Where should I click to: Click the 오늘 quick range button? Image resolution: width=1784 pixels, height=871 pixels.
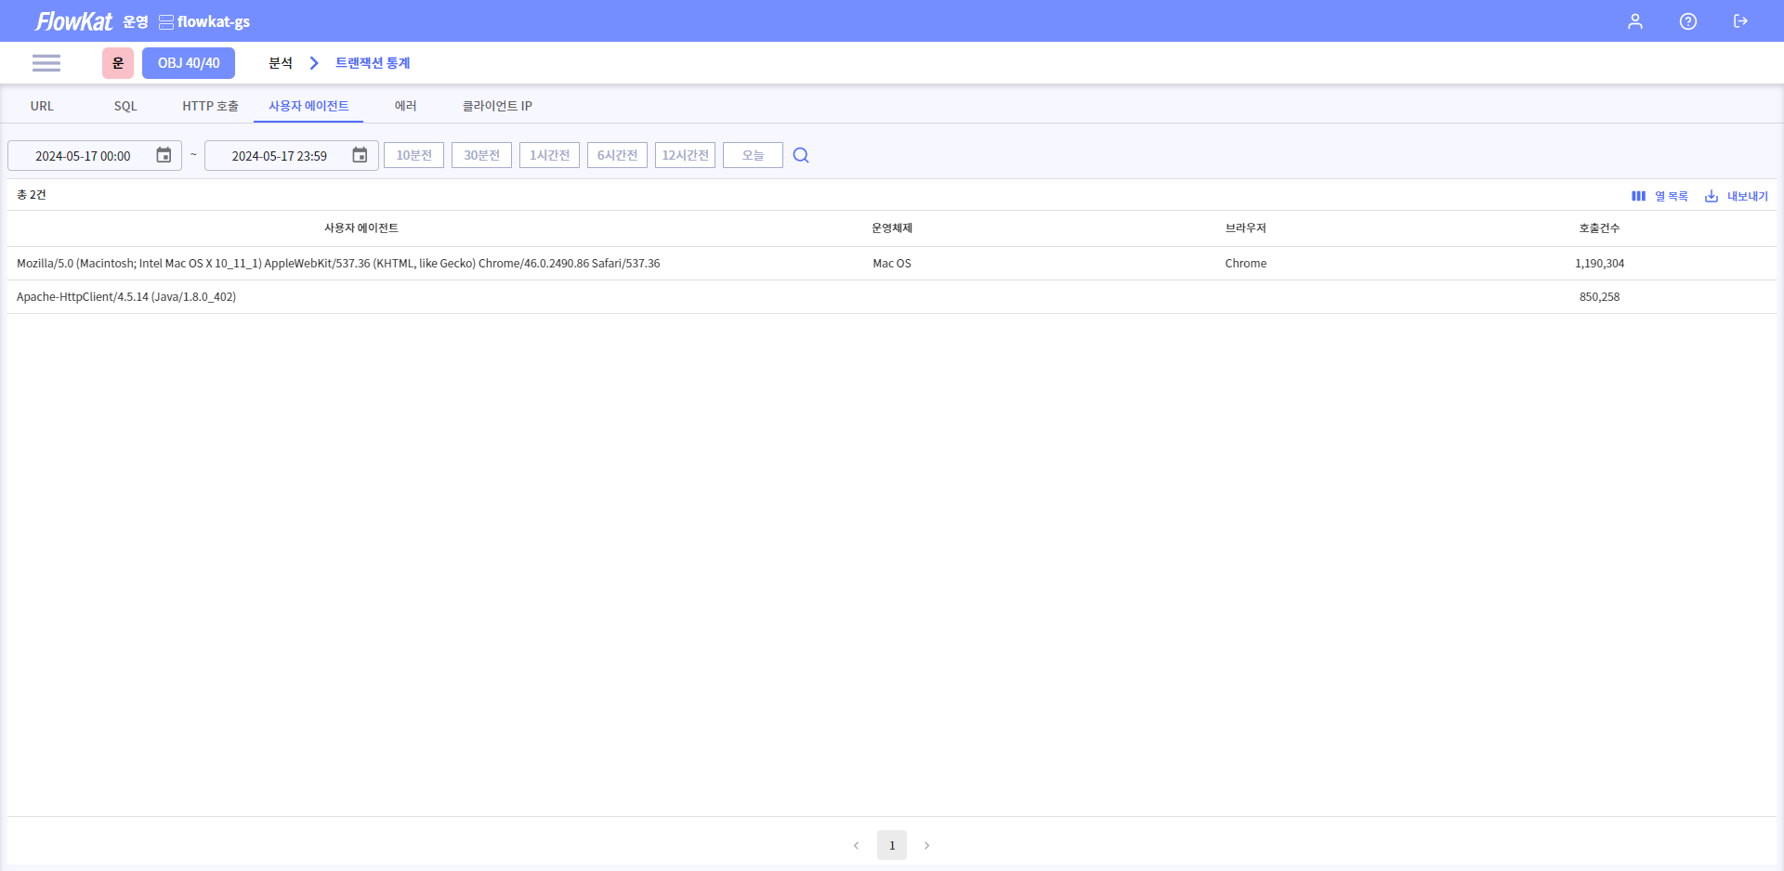click(753, 155)
